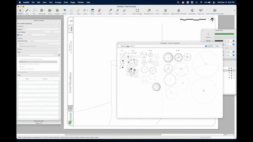Image resolution: width=253 pixels, height=142 pixels.
Task: Toggle the Background checkbox
Action: coord(18,72)
